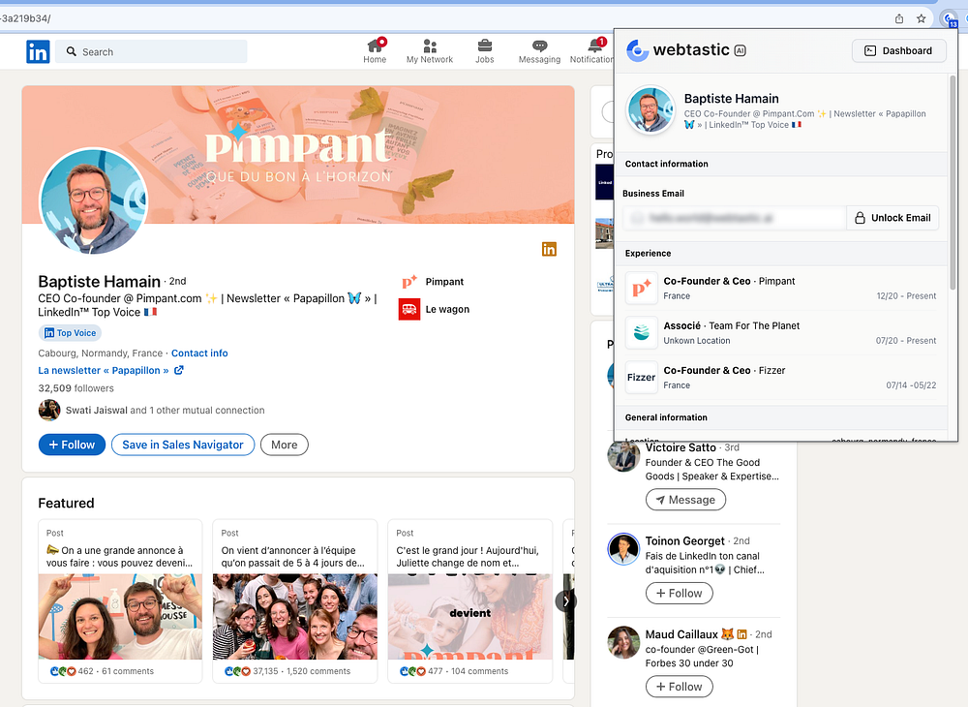This screenshot has width=968, height=707.
Task: Open featured post 'On a une grande annonce'
Action: (120, 600)
